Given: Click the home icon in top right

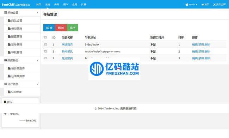Looking at the screenshot, I should coord(203,5).
